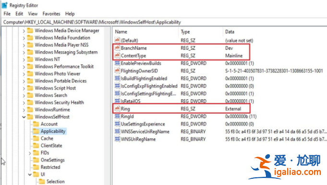Click the S-1-5-21 SID data cell
Screen dimensions: 327x185
pos(274,71)
